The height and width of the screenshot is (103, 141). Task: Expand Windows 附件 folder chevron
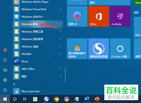(x=61, y=24)
